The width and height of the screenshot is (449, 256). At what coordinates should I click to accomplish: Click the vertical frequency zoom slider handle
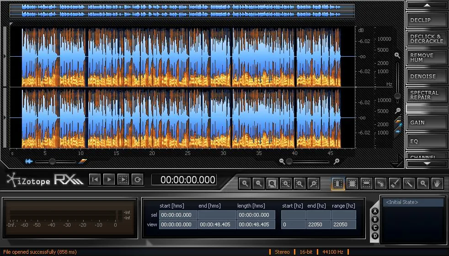(397, 96)
